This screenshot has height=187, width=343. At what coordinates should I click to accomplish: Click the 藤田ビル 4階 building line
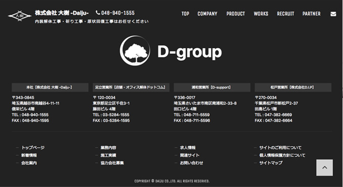coord(104,109)
